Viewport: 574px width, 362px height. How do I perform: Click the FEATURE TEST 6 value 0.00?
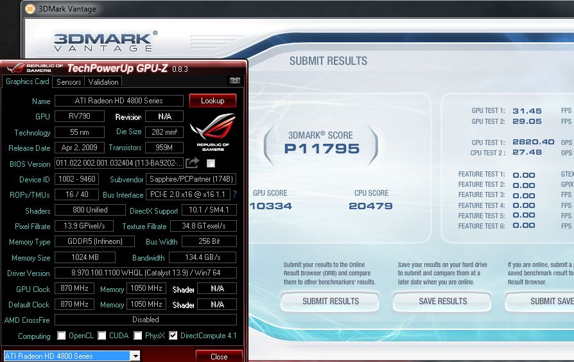(524, 225)
